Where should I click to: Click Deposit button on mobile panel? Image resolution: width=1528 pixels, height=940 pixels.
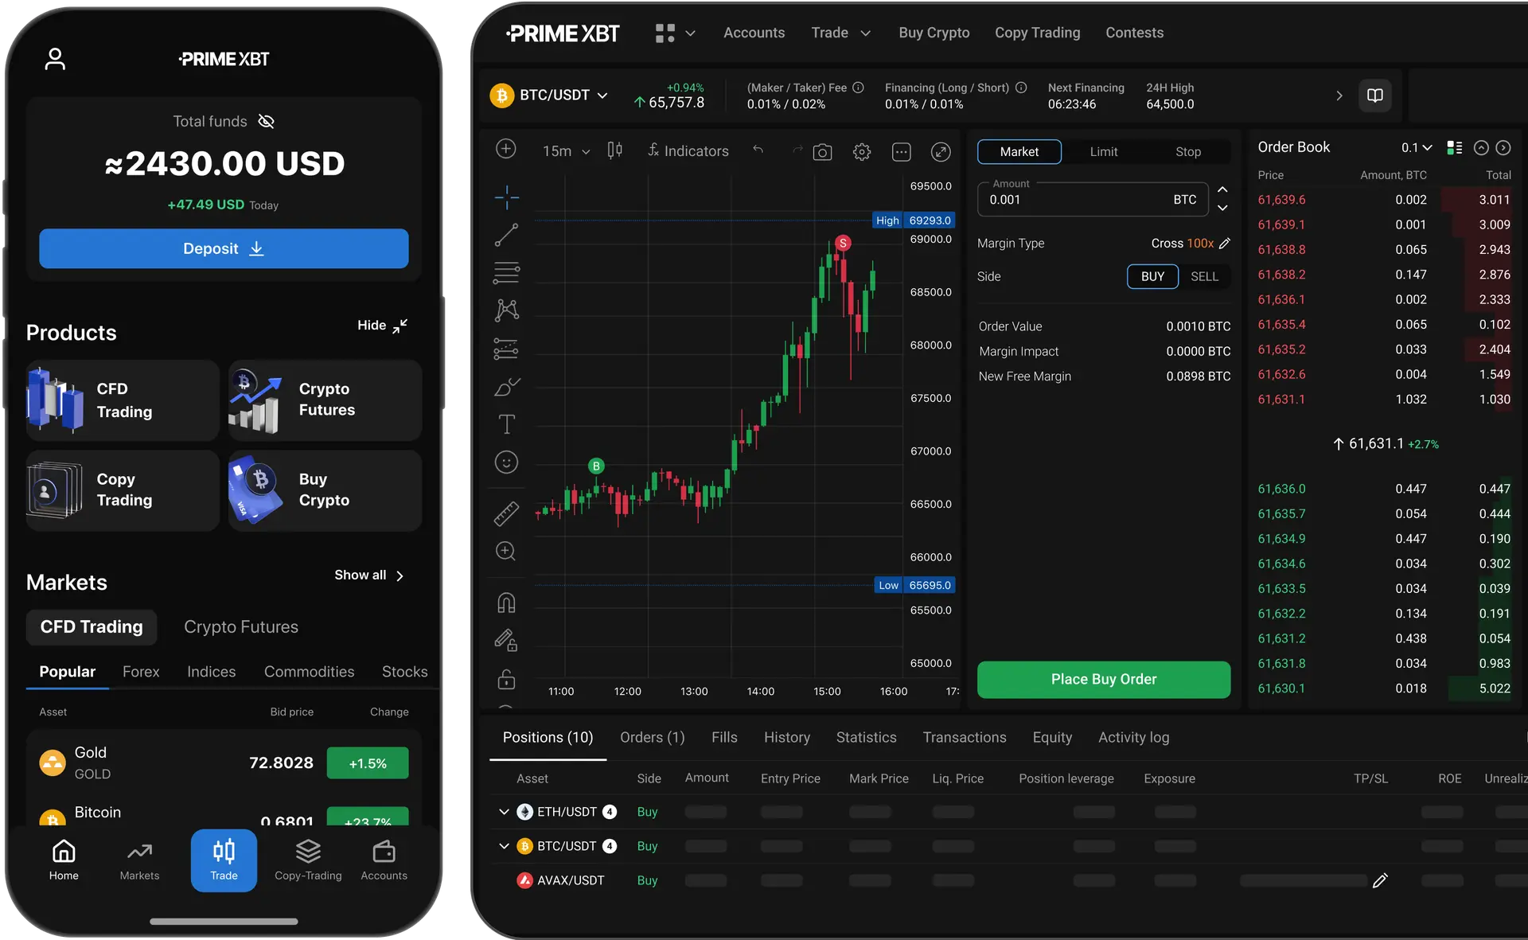[224, 248]
